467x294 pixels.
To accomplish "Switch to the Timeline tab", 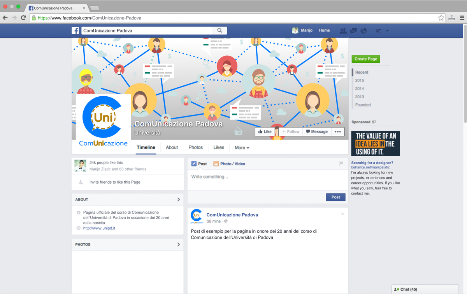I will point(146,147).
